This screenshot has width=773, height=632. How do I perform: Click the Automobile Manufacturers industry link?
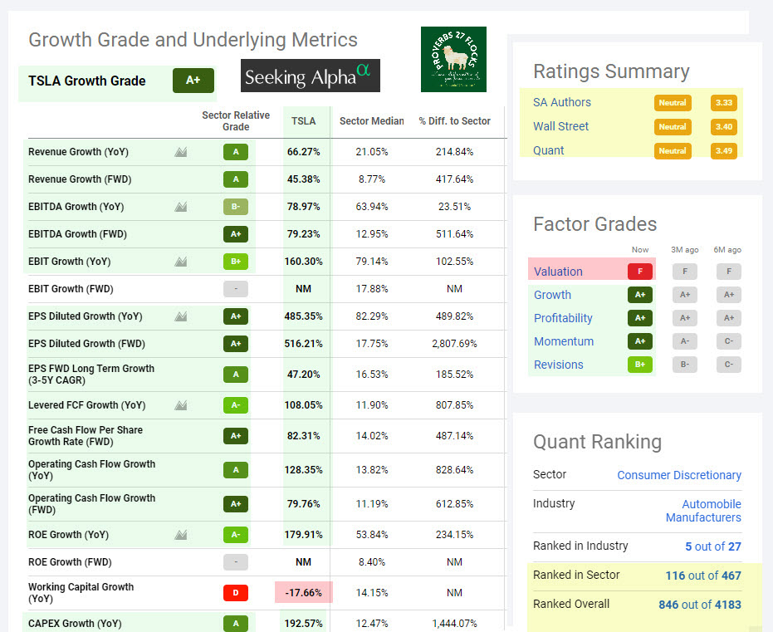[702, 511]
